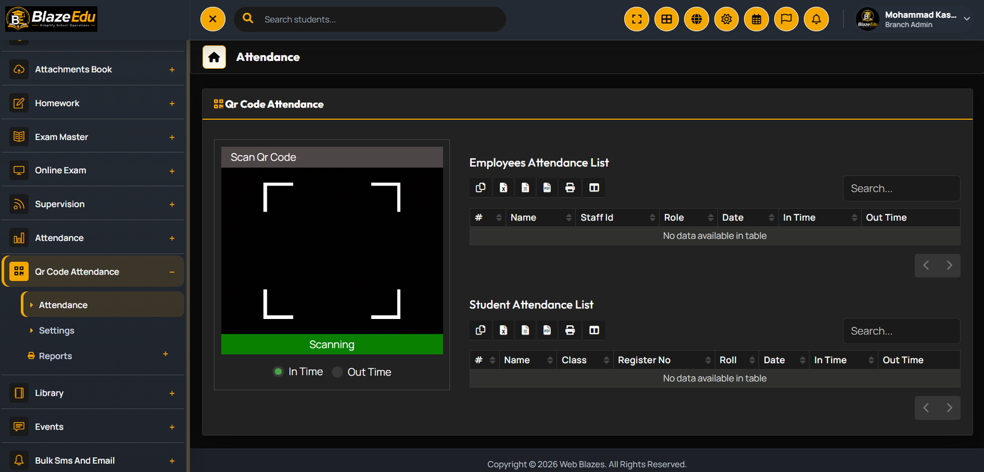The image size is (984, 472).
Task: Close sidebar with the yellow X button
Action: pyautogui.click(x=213, y=19)
